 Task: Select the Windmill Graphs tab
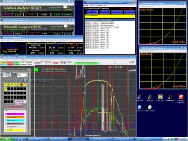point(30,64)
